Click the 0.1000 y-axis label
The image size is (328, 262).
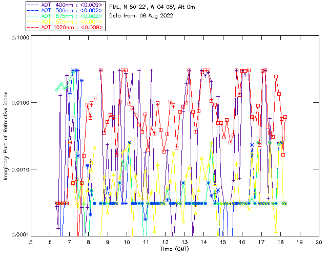(20, 37)
